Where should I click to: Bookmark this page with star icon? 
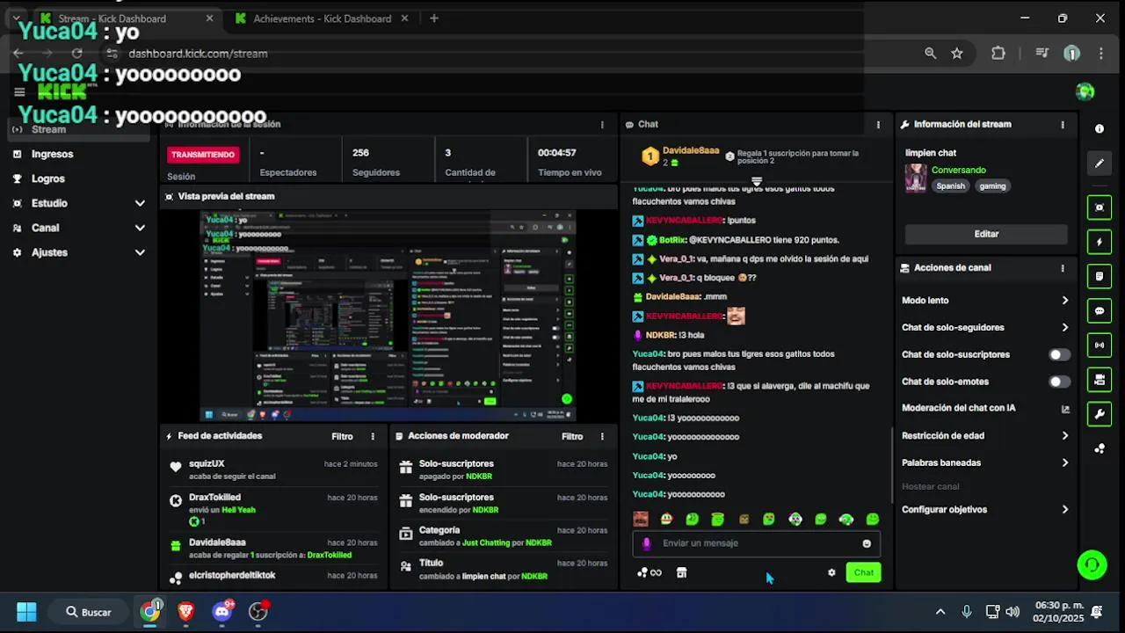pyautogui.click(x=957, y=54)
